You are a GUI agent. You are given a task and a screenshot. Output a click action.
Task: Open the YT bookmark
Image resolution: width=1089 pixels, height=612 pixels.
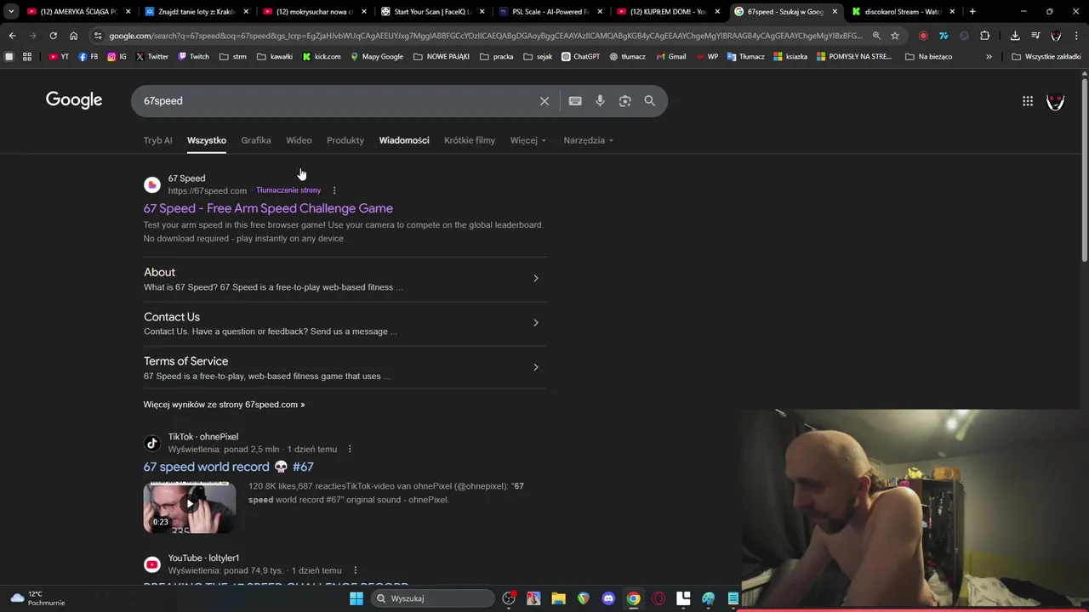tap(59, 57)
